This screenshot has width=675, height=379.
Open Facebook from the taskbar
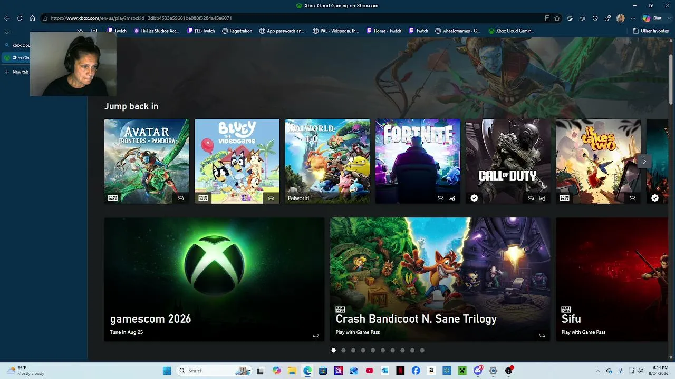click(x=416, y=371)
